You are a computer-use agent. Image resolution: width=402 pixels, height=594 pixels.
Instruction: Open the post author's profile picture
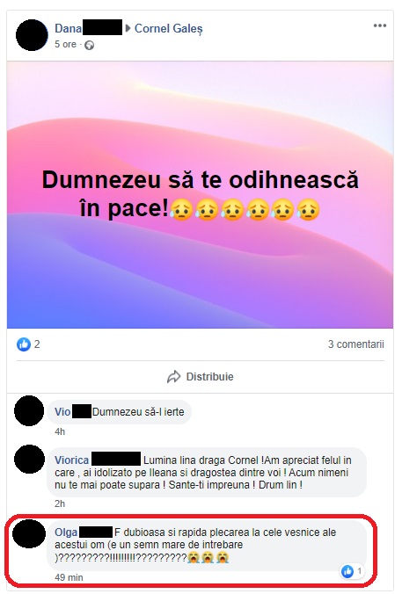pos(33,35)
